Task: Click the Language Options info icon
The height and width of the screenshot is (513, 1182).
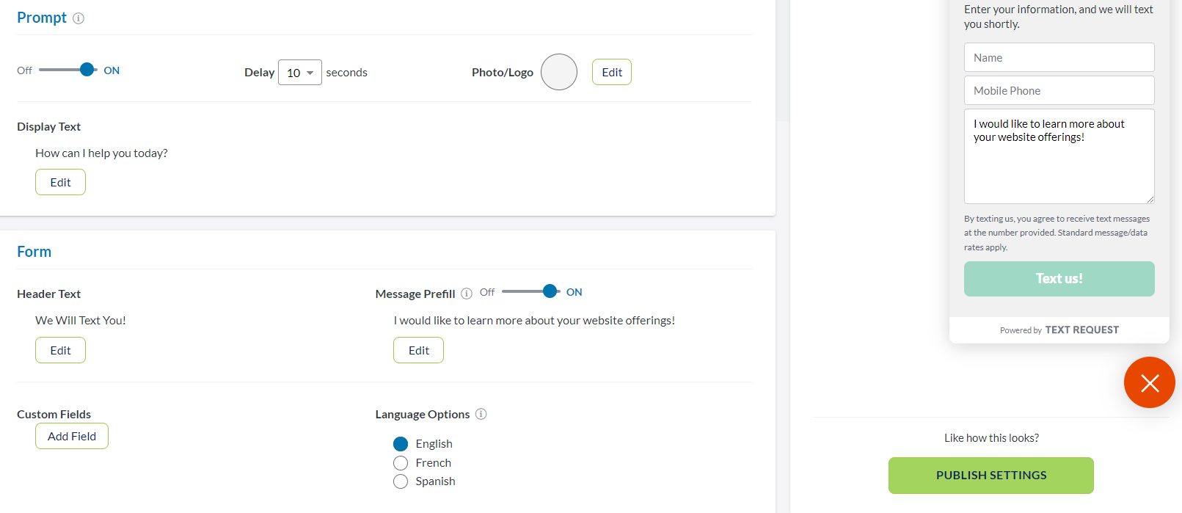Action: (x=481, y=414)
